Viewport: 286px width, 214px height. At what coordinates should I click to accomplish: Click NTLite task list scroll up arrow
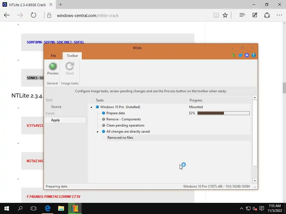pyautogui.click(x=255, y=98)
